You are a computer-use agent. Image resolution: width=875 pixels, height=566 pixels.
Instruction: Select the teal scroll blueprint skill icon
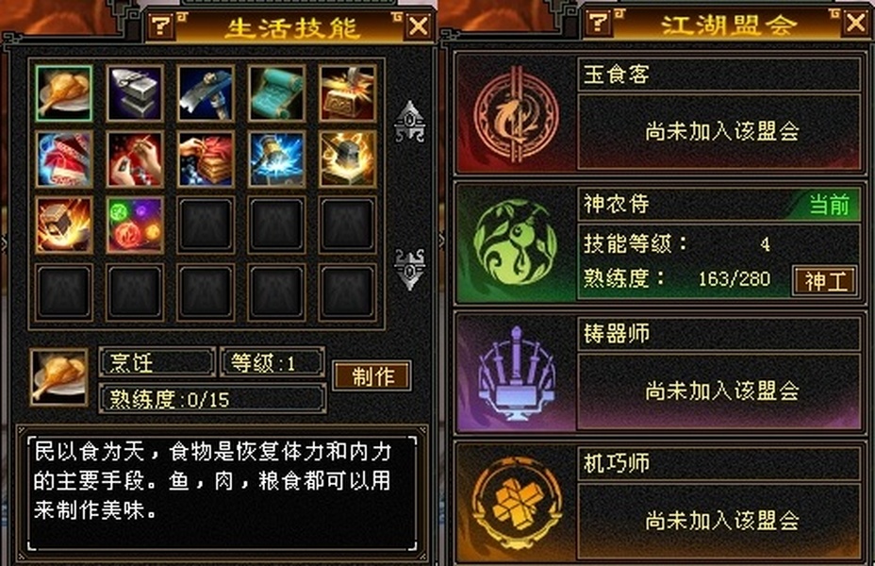(276, 92)
